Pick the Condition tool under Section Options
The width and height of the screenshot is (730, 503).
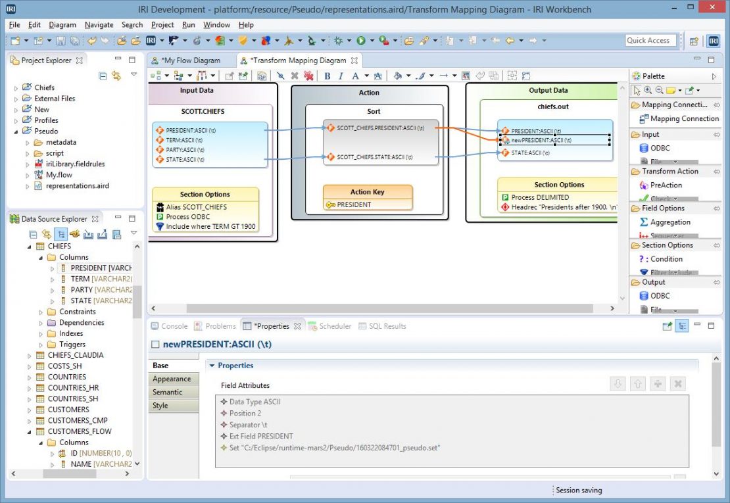[661, 259]
